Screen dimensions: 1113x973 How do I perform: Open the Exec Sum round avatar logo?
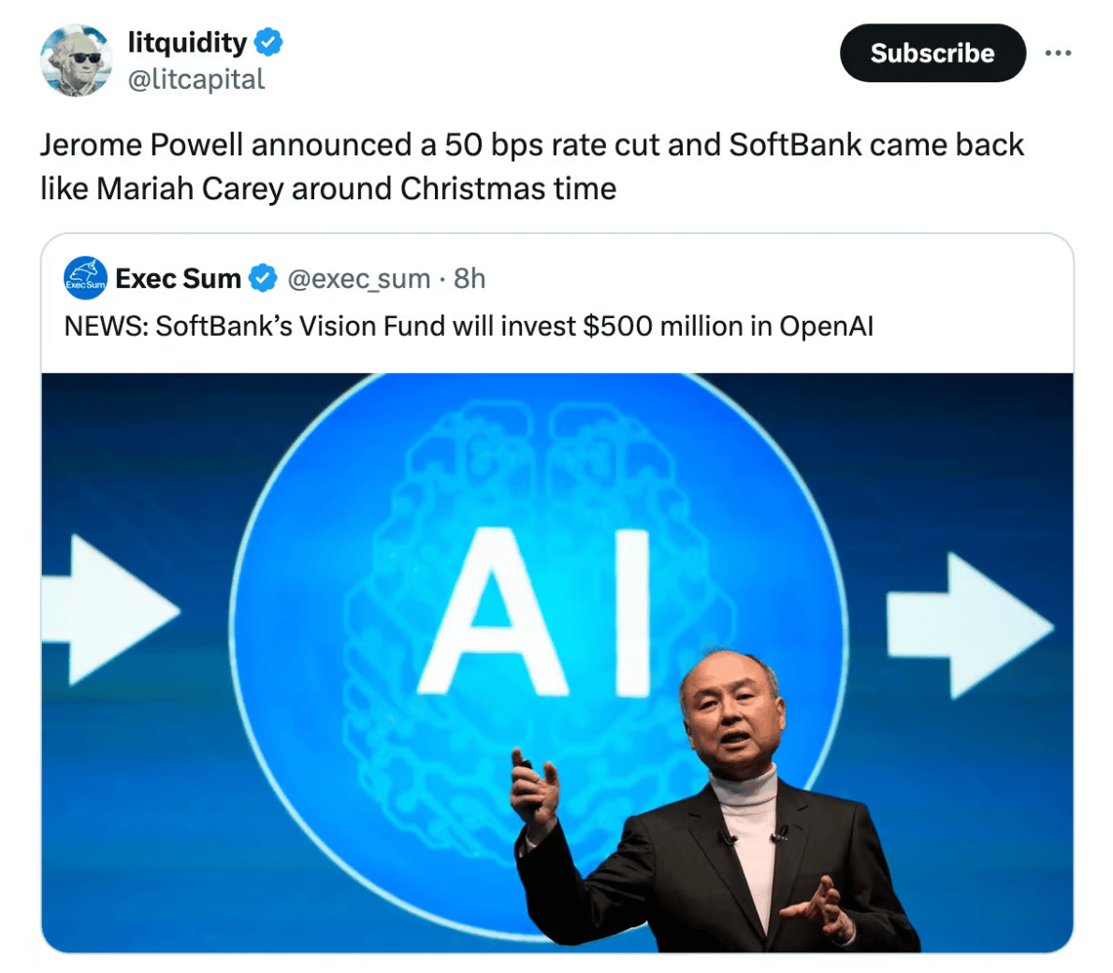point(85,278)
